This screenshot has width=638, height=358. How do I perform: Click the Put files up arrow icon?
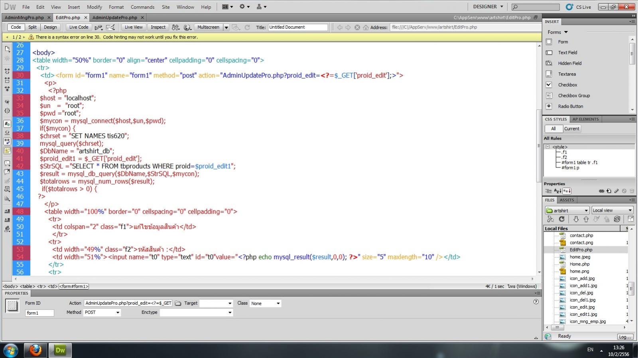click(x=586, y=219)
